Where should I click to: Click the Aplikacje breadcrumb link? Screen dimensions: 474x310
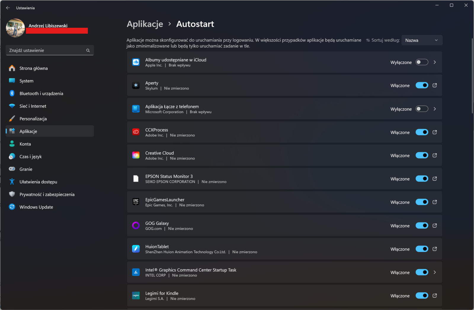[x=145, y=24]
